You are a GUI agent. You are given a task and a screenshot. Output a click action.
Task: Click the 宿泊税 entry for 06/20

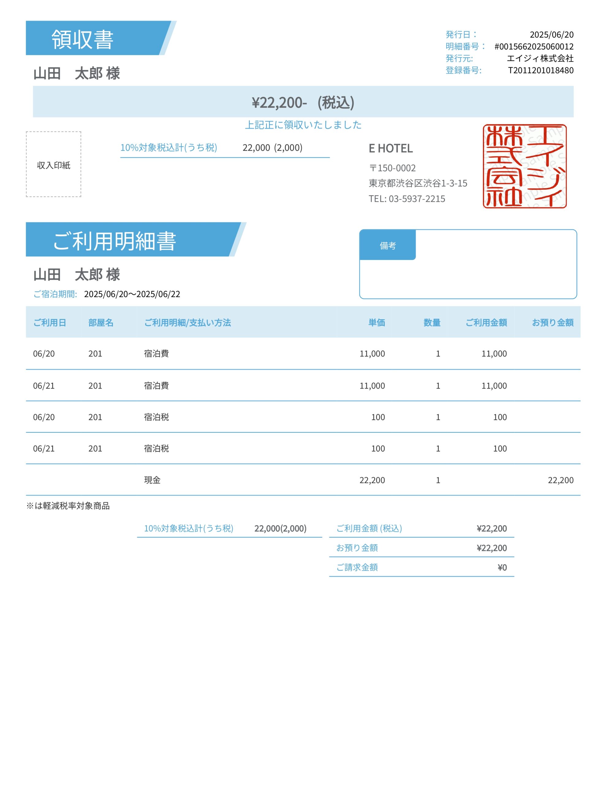click(x=156, y=417)
